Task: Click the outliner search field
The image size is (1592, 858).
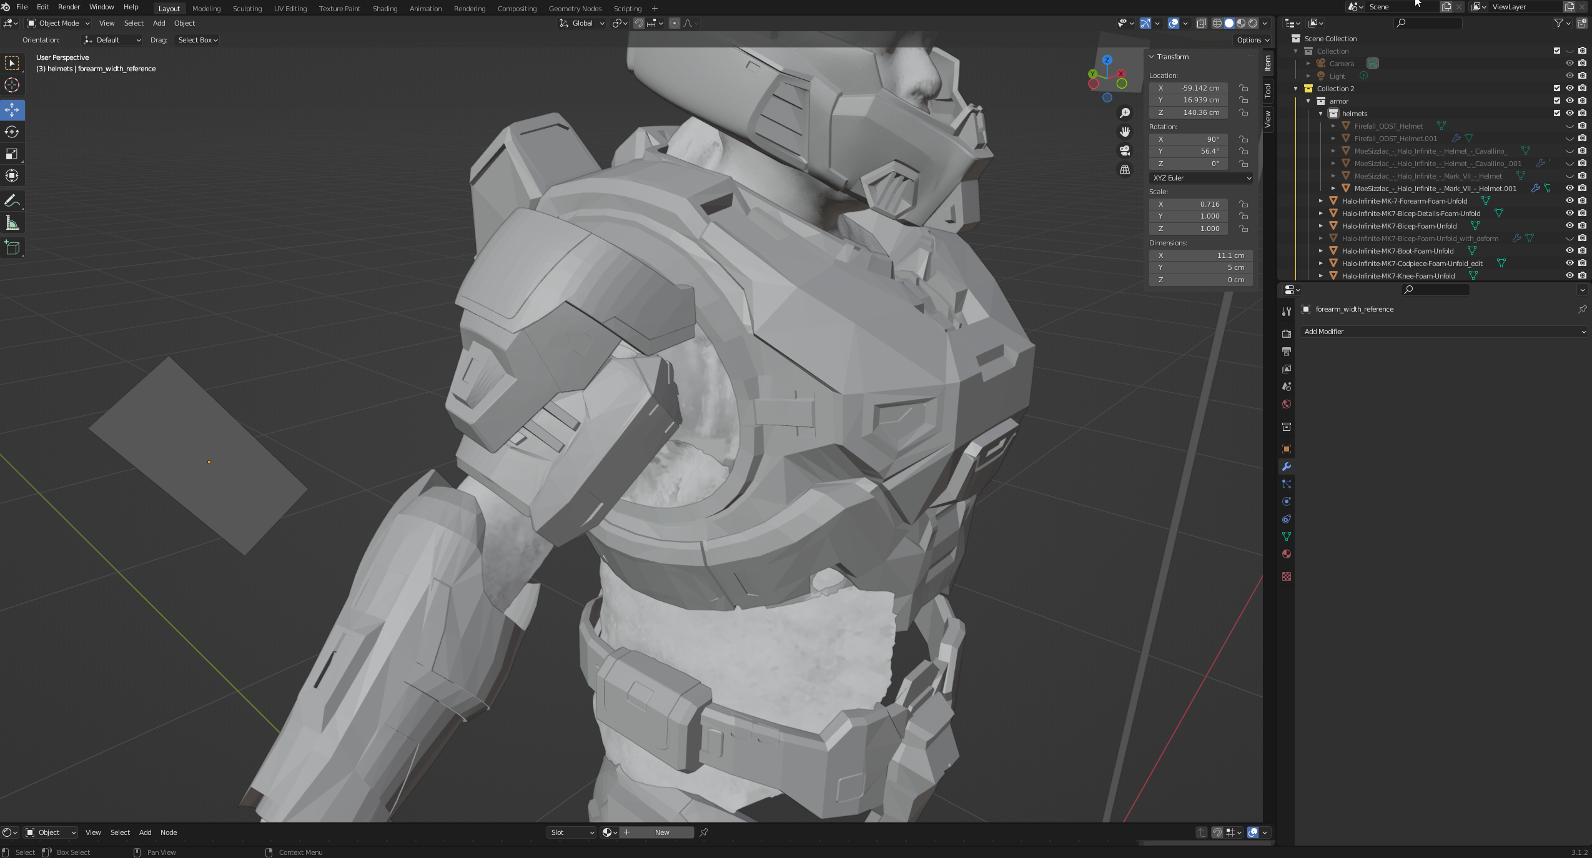Action: click(1428, 23)
